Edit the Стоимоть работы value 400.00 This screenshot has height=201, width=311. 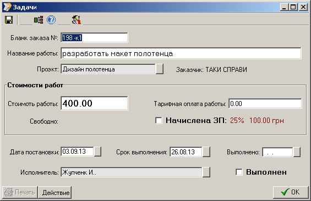[94, 103]
